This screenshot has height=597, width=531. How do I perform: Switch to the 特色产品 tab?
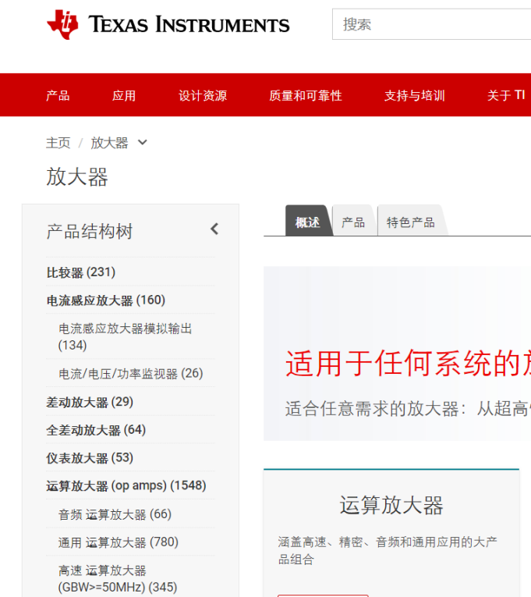(x=411, y=222)
